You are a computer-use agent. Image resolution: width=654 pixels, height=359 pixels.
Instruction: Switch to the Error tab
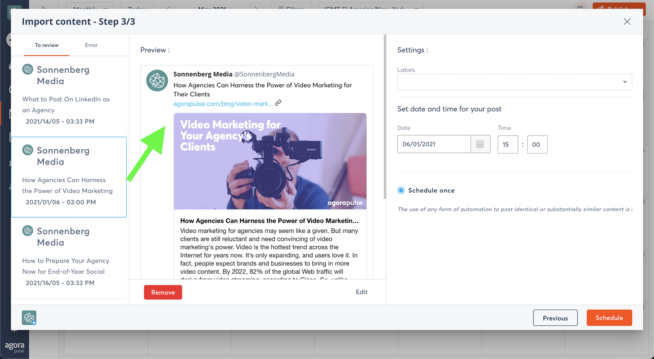(91, 45)
